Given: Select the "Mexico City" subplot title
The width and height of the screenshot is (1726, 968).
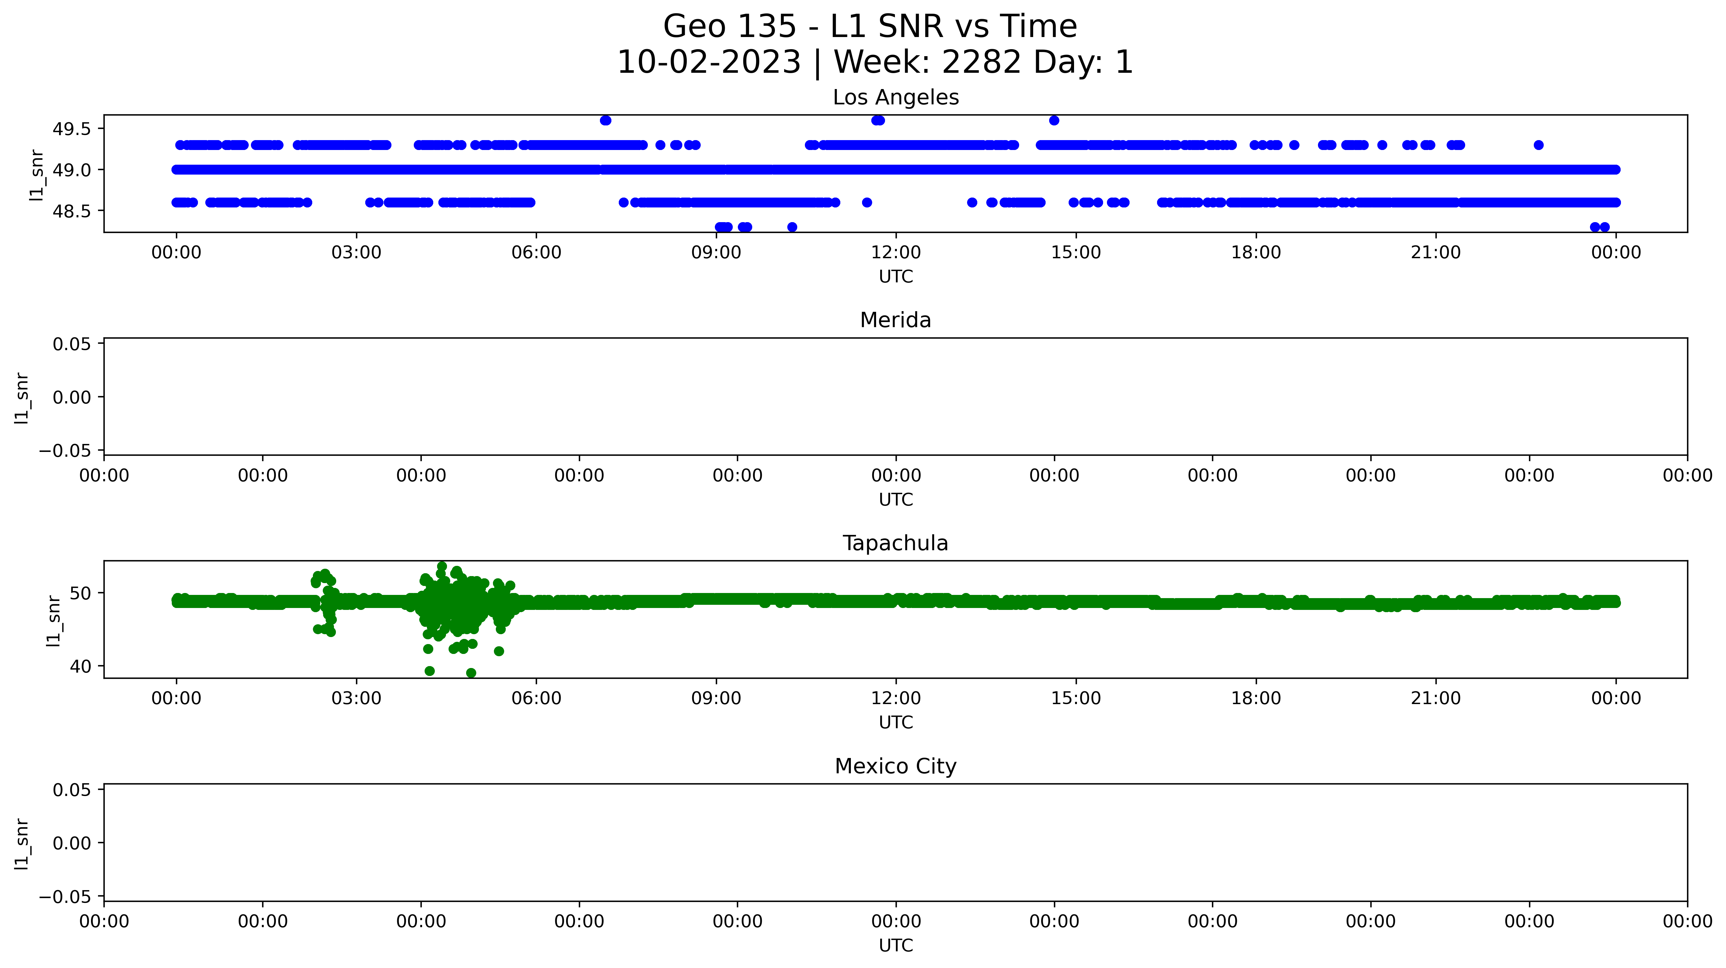Looking at the screenshot, I should 896,766.
